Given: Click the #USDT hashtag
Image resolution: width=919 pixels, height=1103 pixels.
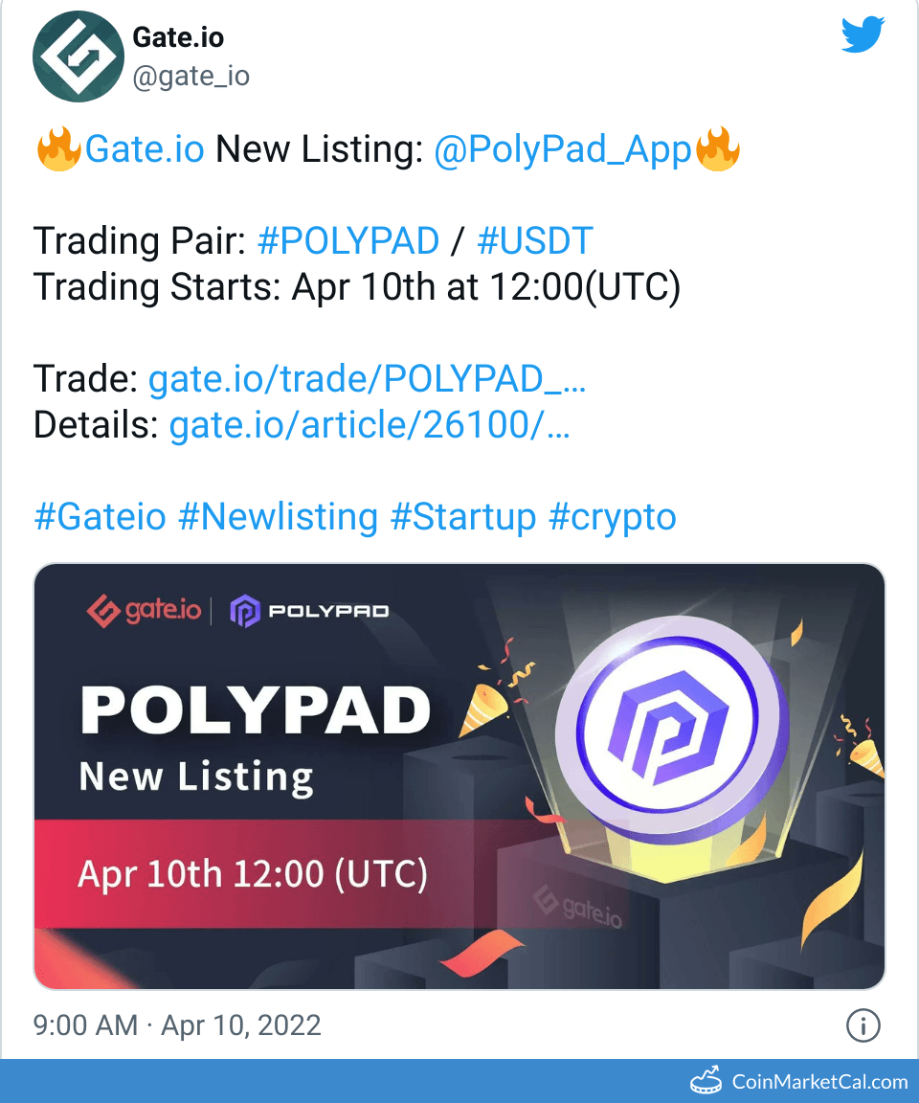Looking at the screenshot, I should (535, 241).
